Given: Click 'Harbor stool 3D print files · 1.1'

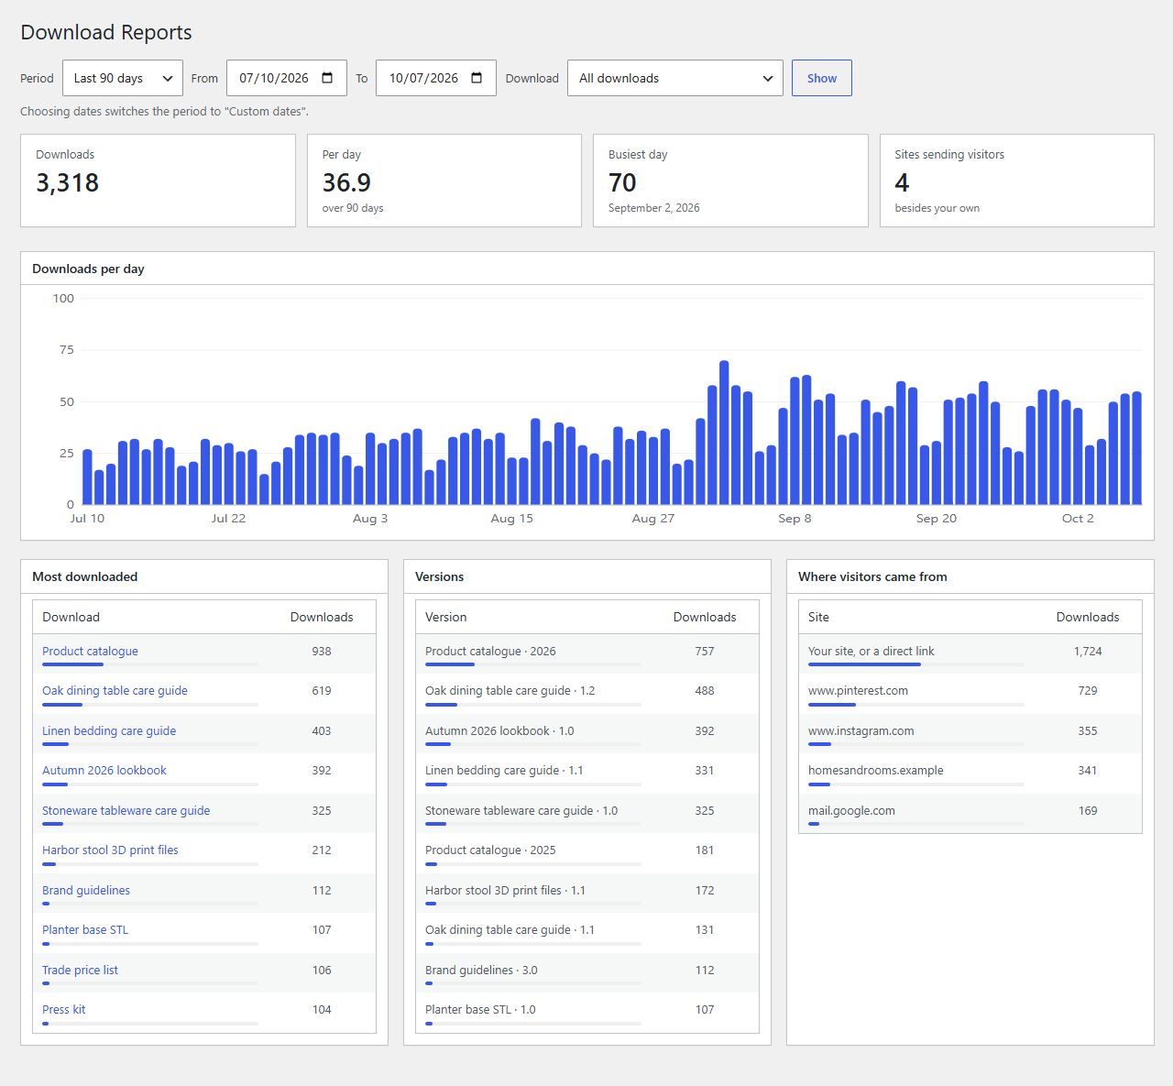Looking at the screenshot, I should pyautogui.click(x=587, y=893).
